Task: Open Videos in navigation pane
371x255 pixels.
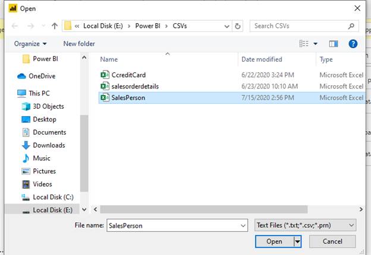Action: click(x=42, y=184)
